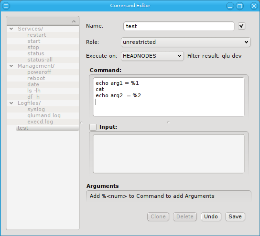Click the Save button
Viewport: 260px width, 236px height.
coord(235,216)
